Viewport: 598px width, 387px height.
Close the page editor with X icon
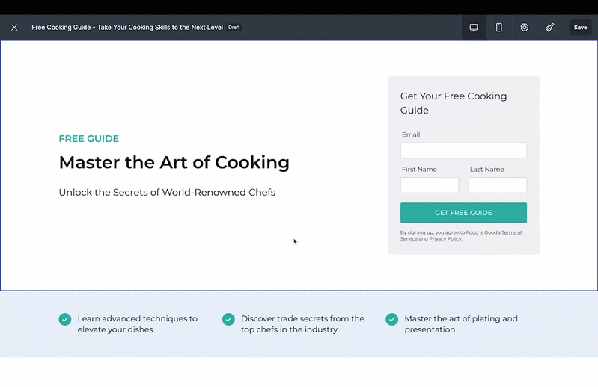(14, 28)
